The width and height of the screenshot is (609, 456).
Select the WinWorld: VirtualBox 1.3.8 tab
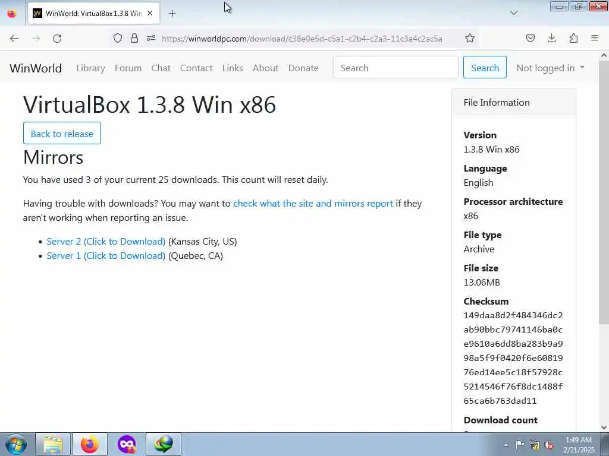point(93,13)
